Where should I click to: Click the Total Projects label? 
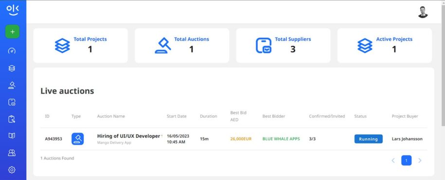tap(90, 39)
